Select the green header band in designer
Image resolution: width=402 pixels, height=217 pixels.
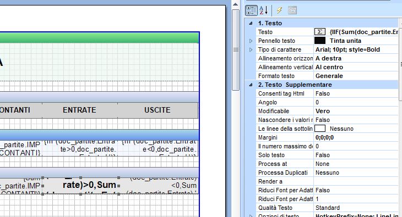pos(100,37)
